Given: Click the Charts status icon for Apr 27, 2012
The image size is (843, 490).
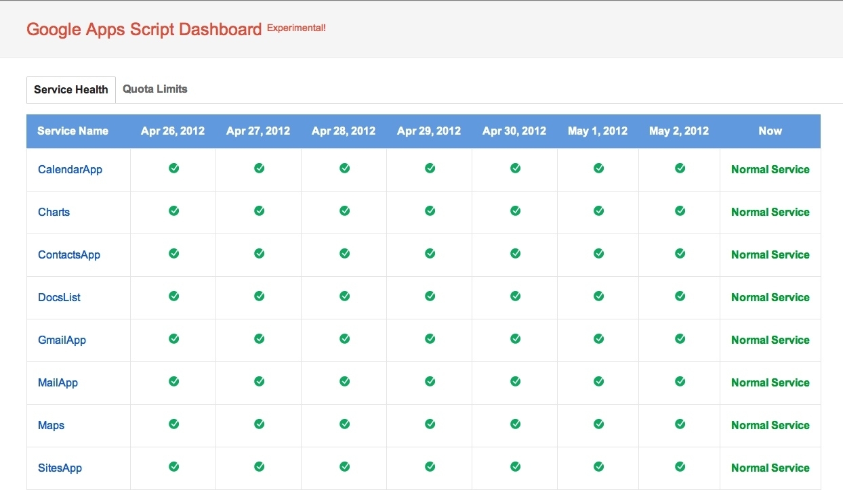Looking at the screenshot, I should (x=259, y=210).
